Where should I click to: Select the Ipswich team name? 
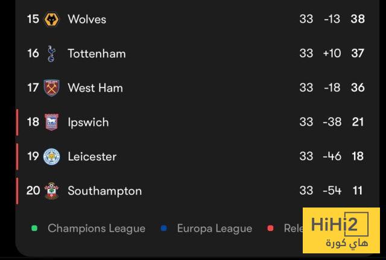88,122
